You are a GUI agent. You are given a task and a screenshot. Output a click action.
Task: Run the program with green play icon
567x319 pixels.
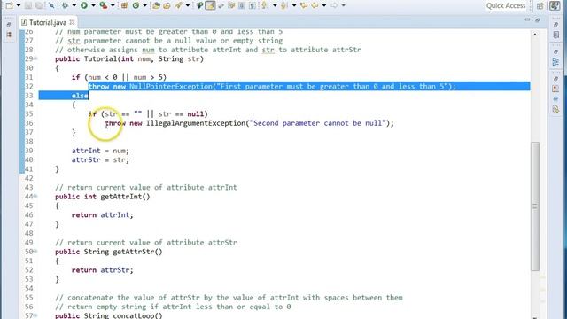pyautogui.click(x=84, y=5)
